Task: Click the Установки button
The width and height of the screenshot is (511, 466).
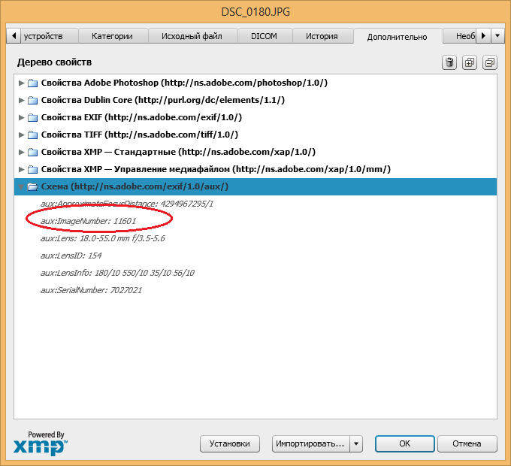Action: tap(230, 444)
